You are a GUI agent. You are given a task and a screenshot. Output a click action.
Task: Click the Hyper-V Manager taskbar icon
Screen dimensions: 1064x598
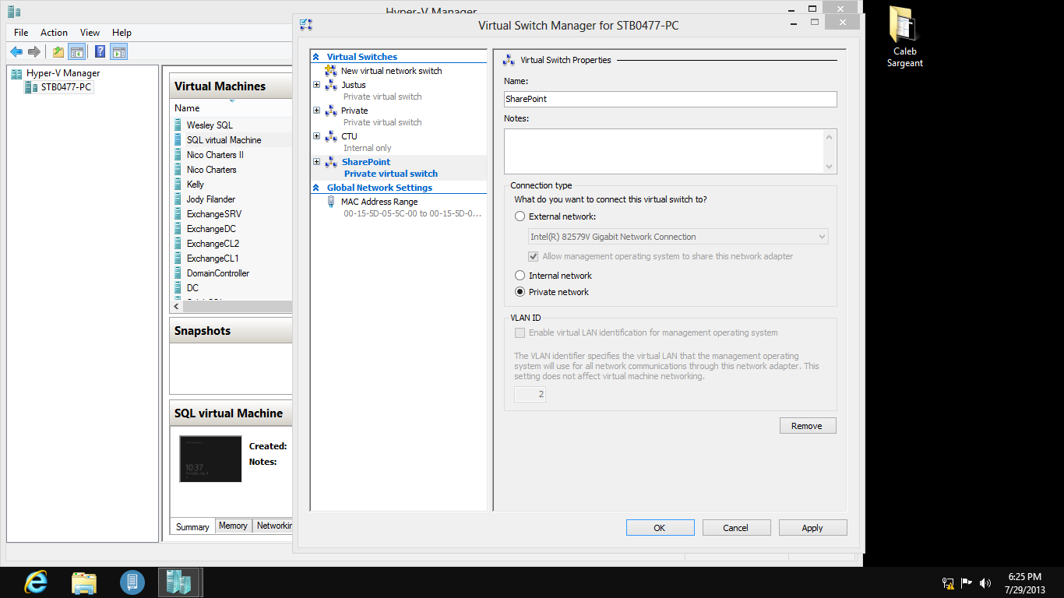180,582
